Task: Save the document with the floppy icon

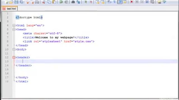Action: click(16, 2)
